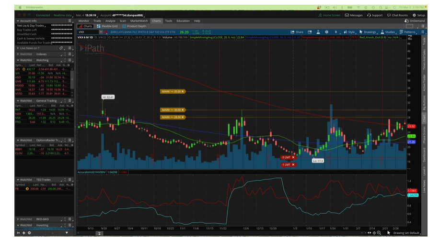
Task: Open the Style menu in chart toolbar
Action: coord(349,32)
